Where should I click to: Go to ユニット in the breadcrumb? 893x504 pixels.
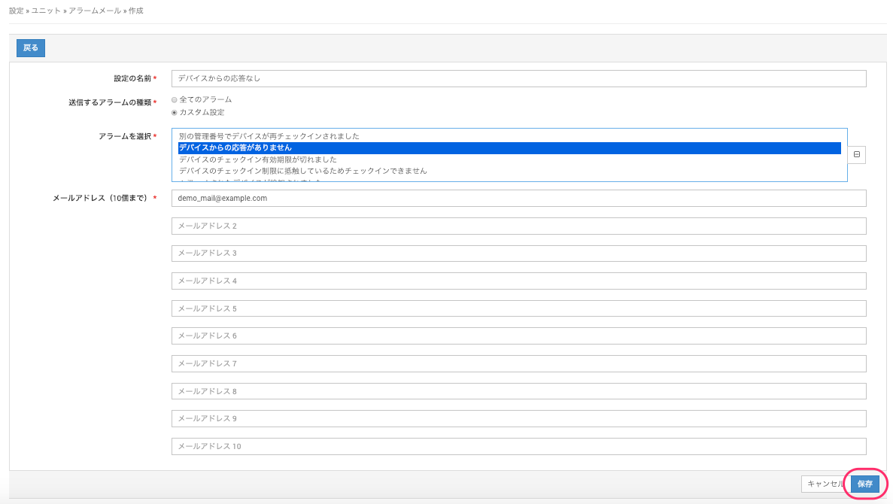(45, 11)
